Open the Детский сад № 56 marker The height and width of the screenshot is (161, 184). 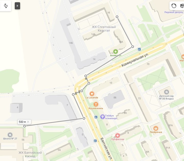point(166,92)
